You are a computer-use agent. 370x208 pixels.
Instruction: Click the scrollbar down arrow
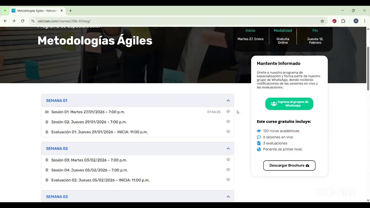pos(368,200)
